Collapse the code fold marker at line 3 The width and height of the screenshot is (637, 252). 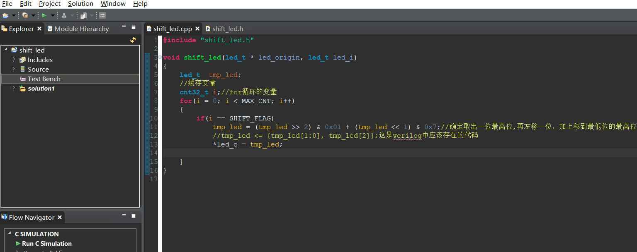tap(160, 57)
